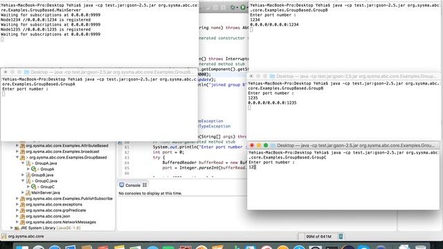
Task: Click "0.0.0.0/0.0.0.0:1235" output text
Action: (272, 103)
